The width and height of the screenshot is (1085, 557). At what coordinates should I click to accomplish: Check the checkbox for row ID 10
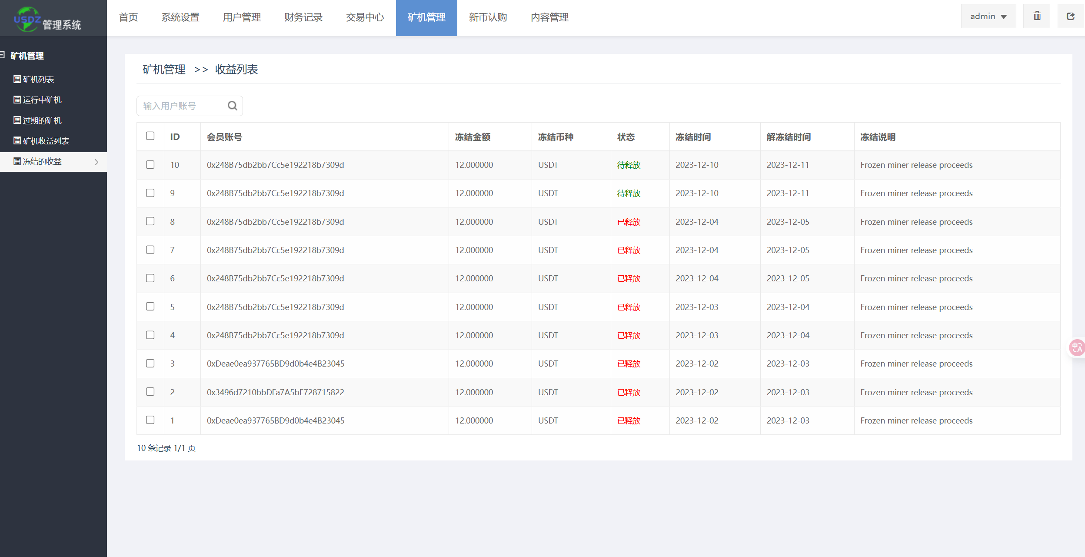pos(150,165)
